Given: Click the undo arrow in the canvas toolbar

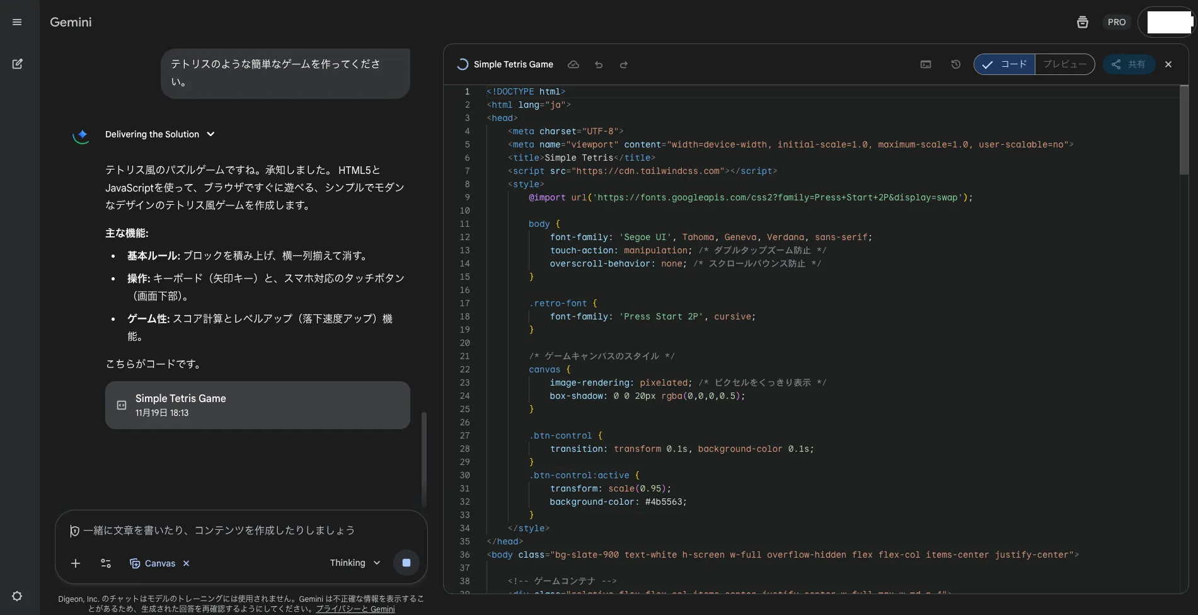Looking at the screenshot, I should [x=599, y=64].
